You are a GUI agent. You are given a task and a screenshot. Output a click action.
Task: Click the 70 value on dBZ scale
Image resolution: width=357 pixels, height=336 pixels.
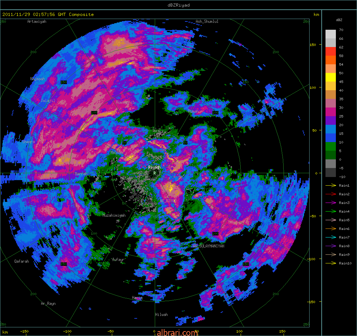[x=341, y=30]
